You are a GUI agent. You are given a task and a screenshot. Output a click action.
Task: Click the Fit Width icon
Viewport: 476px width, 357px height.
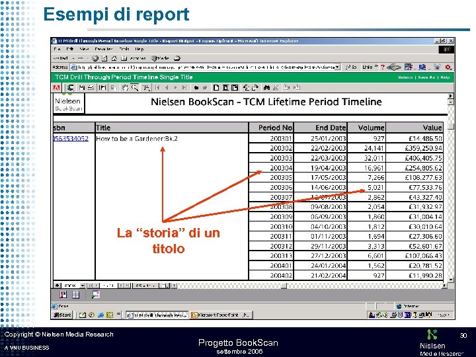pyautogui.click(x=235, y=88)
